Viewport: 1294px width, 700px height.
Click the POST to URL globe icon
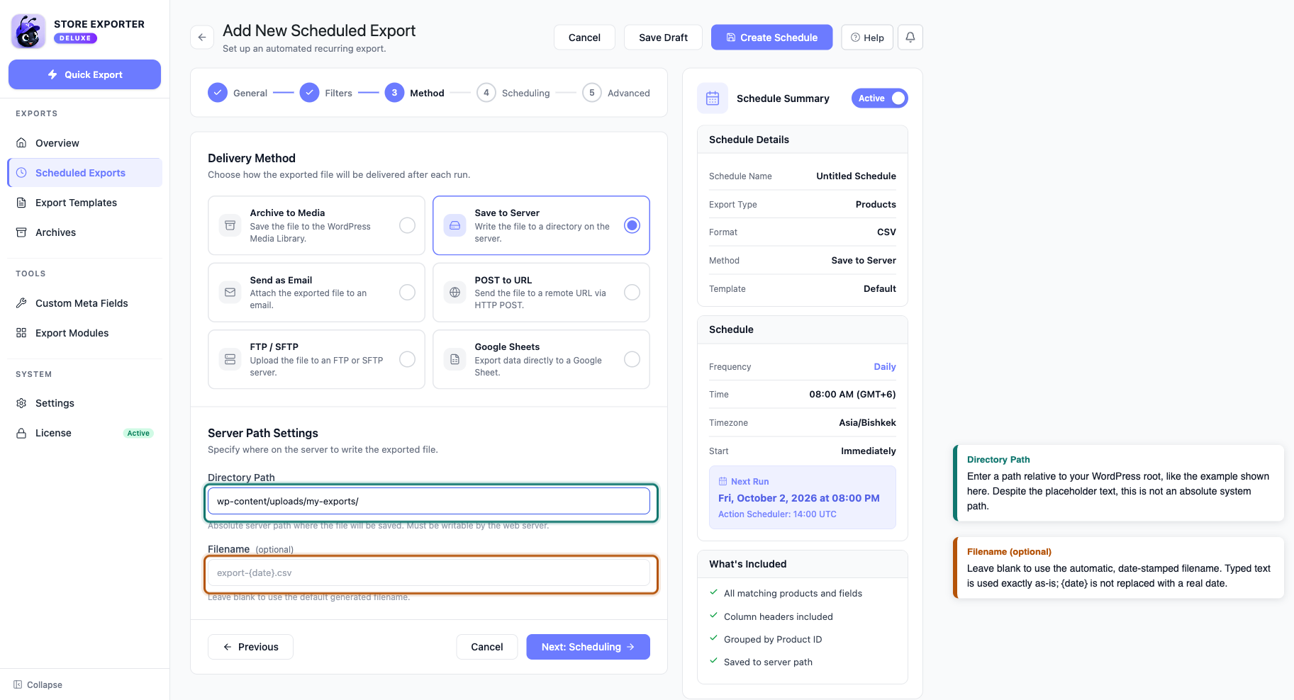(454, 293)
